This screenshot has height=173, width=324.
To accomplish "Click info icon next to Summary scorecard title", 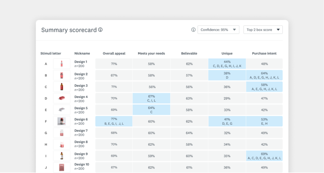I will [x=100, y=30].
